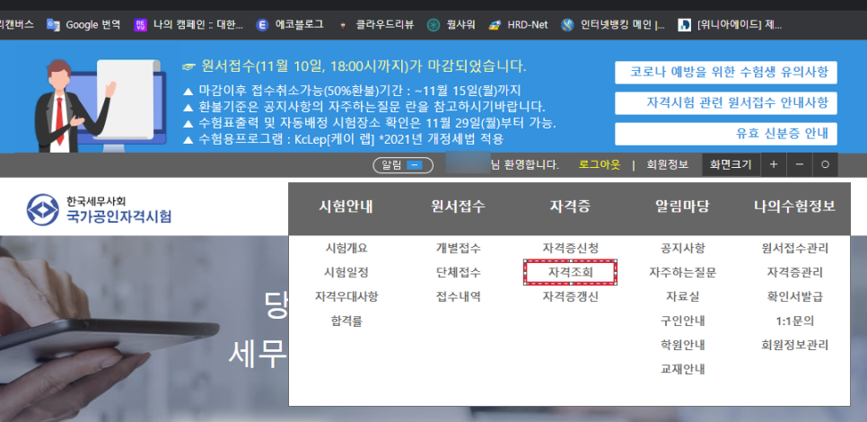Open the Google 번역 bookmark
867x422 pixels.
click(x=83, y=24)
